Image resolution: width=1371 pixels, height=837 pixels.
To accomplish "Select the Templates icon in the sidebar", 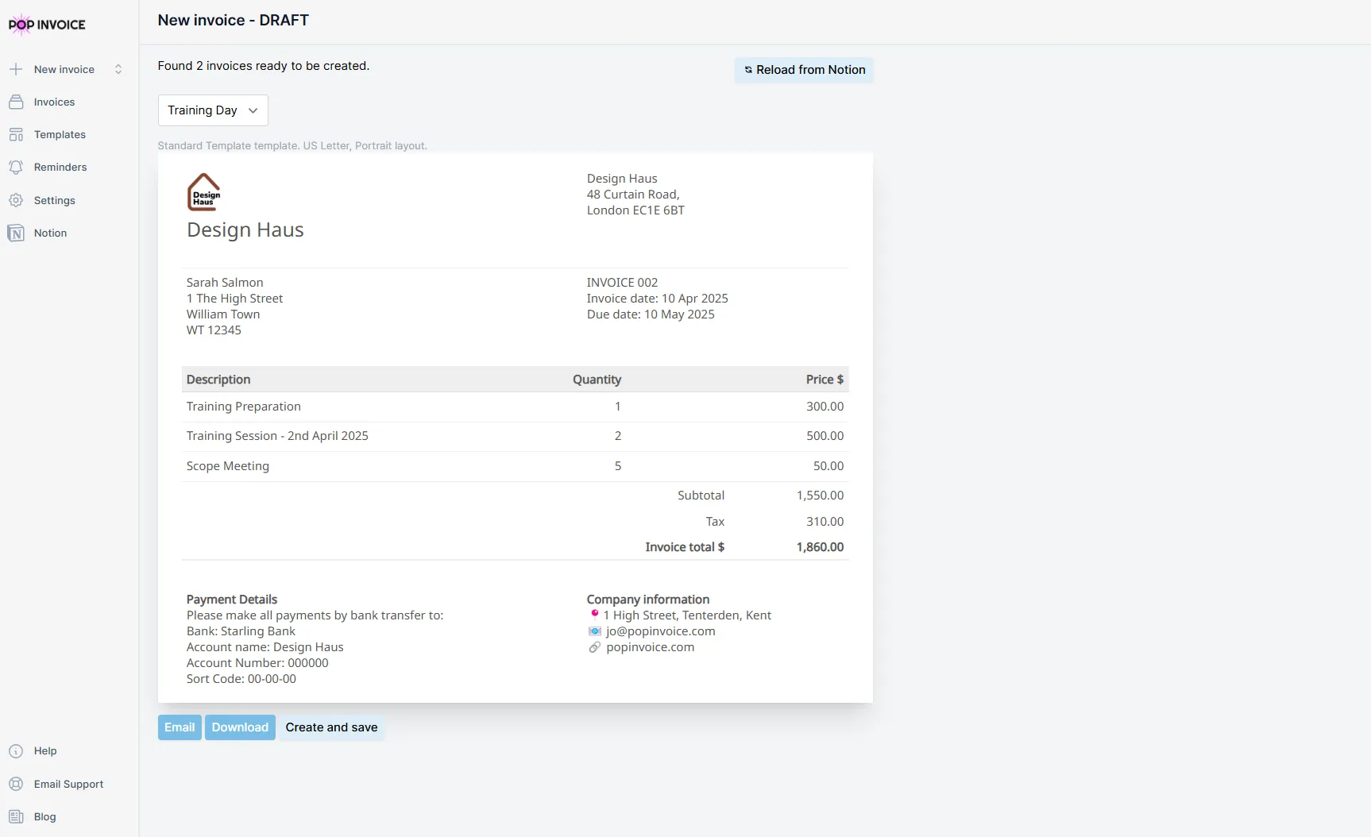I will (17, 134).
